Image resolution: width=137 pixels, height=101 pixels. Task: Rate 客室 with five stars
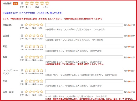tap(42, 46)
